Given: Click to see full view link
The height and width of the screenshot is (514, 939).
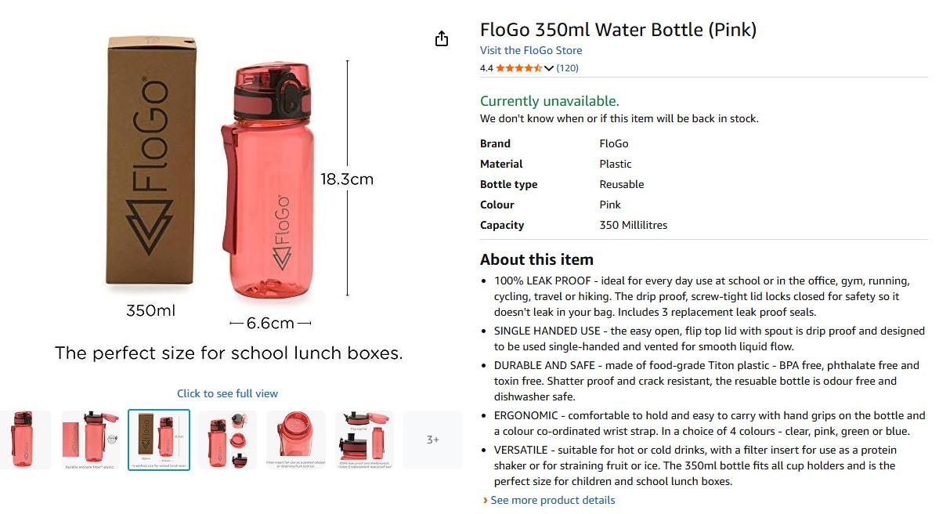Looking at the screenshot, I should pos(227,393).
